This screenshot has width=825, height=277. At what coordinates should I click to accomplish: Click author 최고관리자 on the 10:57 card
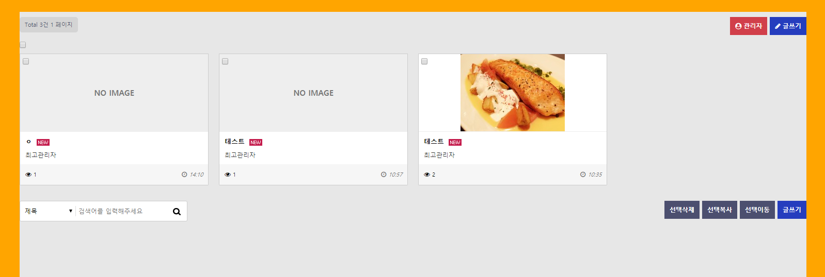click(x=240, y=155)
